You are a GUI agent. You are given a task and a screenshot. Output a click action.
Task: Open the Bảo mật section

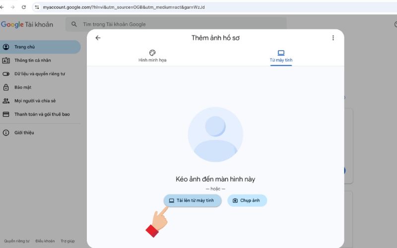coord(23,87)
